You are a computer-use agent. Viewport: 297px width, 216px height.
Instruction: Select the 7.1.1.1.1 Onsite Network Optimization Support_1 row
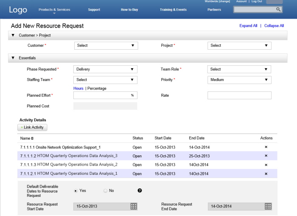click(x=147, y=147)
